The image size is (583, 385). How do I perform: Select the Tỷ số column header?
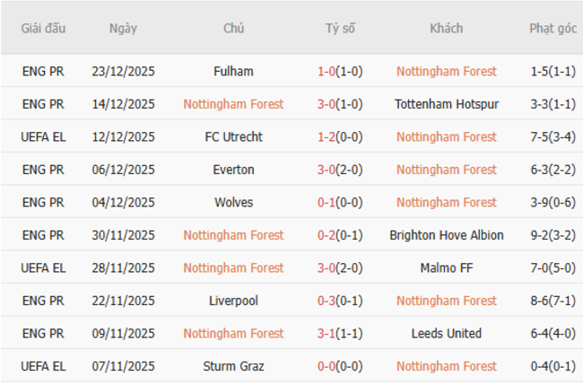[x=340, y=29]
